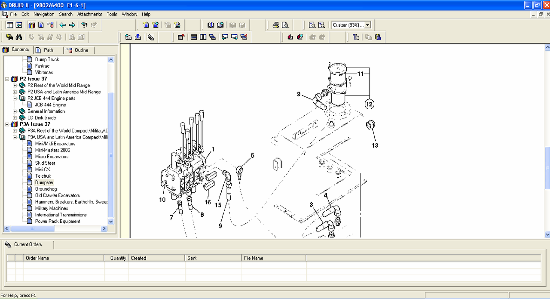This screenshot has width=550, height=299.
Task: Select Micro Excavators in the tree
Action: click(x=52, y=157)
